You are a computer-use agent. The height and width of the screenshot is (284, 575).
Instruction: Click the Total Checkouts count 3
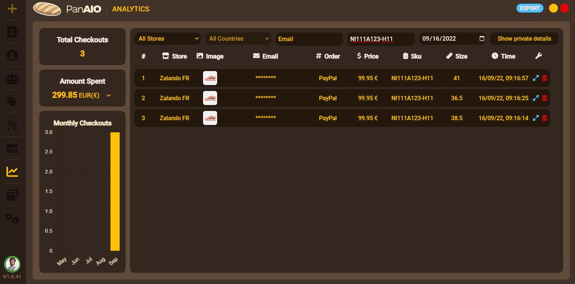[82, 54]
